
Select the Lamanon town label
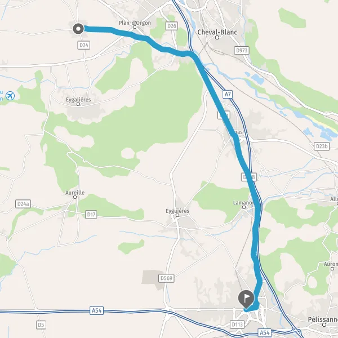[x=243, y=203]
